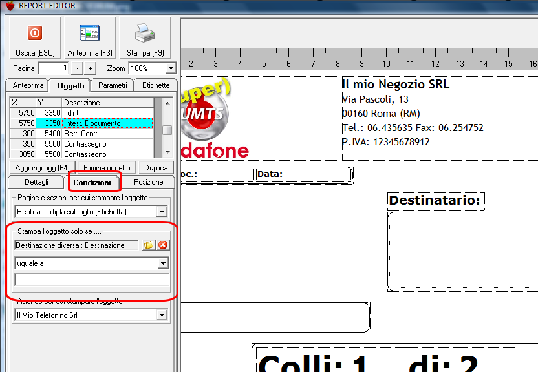
Task: Select the Destinatario: label object
Action: (436, 200)
